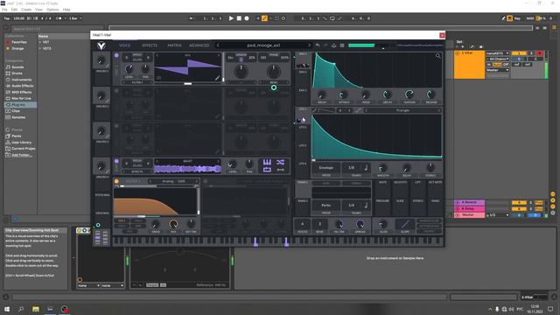Select Plug-ins in Ableton browser
Screen dimensions: 560x315
pyautogui.click(x=19, y=105)
